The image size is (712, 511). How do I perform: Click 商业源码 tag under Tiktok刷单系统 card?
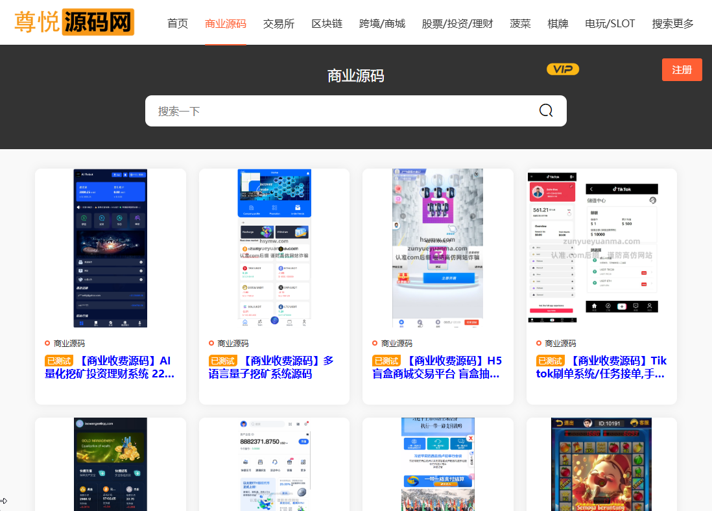(560, 344)
